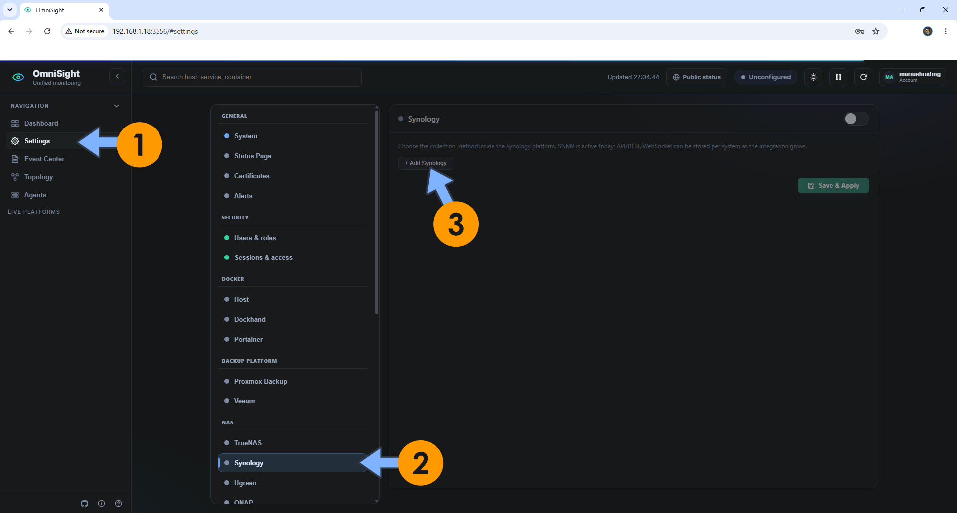Open Sessions & access security settings
957x513 pixels.
[293, 257]
